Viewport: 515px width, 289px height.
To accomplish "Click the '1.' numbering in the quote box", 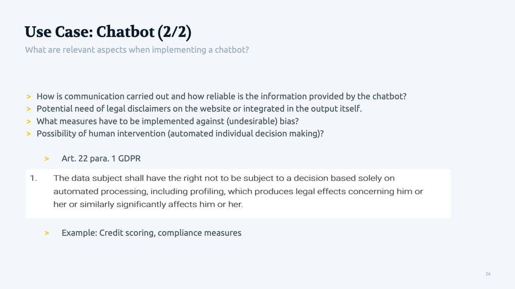I will 33,178.
